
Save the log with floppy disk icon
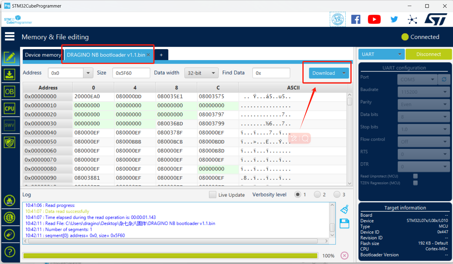344,224
